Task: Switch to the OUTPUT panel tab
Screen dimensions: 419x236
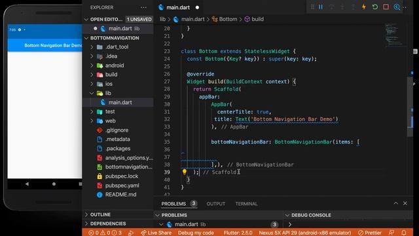Action: click(x=215, y=204)
